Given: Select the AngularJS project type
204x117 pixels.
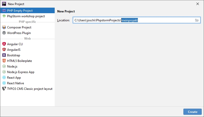Looking at the screenshot, I should (14, 50).
